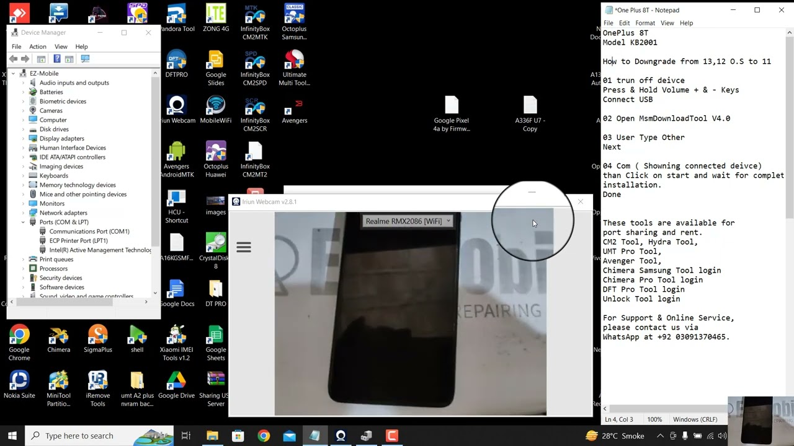Open InfinityBox CM2MT2 desktop icon
Screen dimensions: 794x446
255,160
